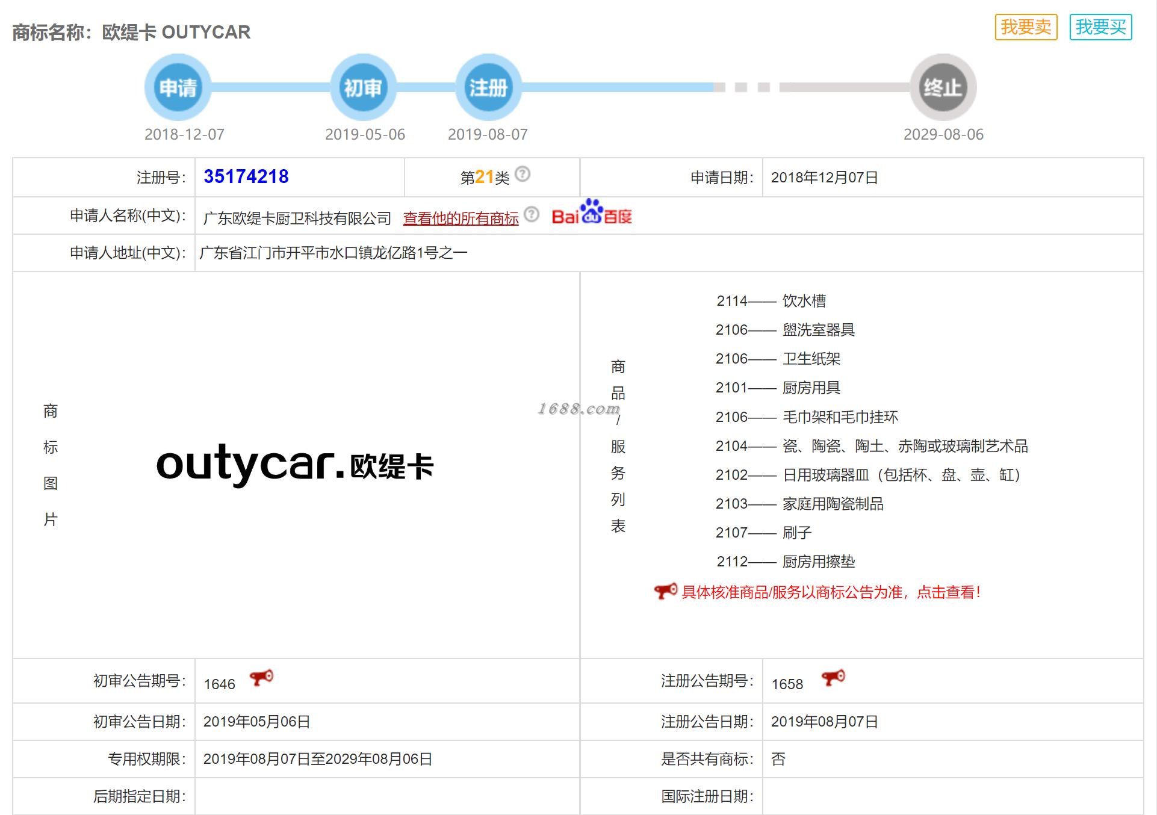Select the 申请 stage circle
Image resolution: width=1157 pixels, height=815 pixels.
tap(178, 87)
